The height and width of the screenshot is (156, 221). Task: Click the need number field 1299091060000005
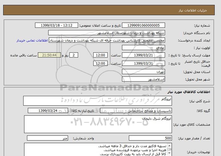[143, 25]
